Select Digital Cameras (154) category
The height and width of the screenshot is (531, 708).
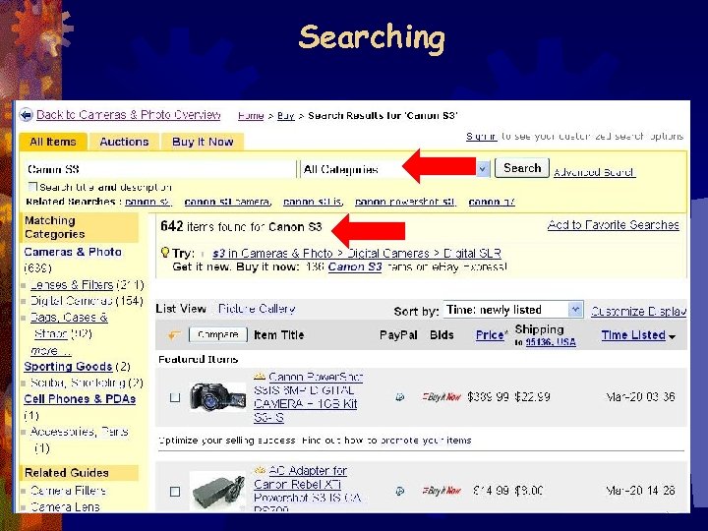(87, 301)
